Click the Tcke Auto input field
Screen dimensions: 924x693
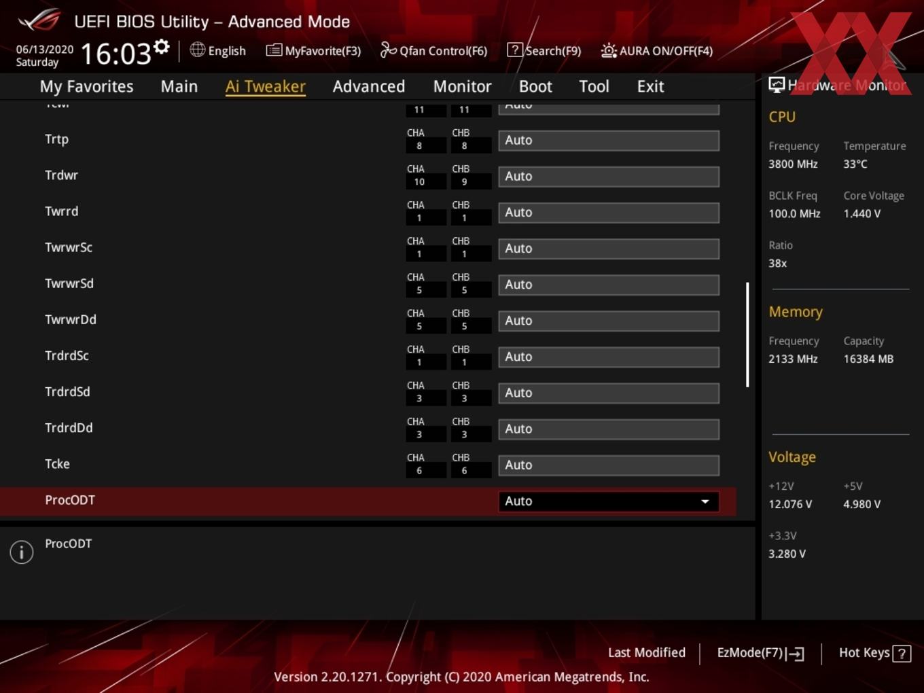coord(609,465)
